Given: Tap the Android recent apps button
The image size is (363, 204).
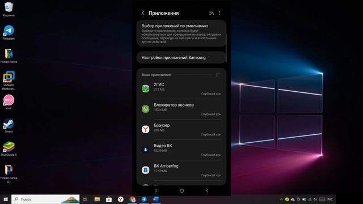Looking at the screenshot, I should tap(157, 190).
